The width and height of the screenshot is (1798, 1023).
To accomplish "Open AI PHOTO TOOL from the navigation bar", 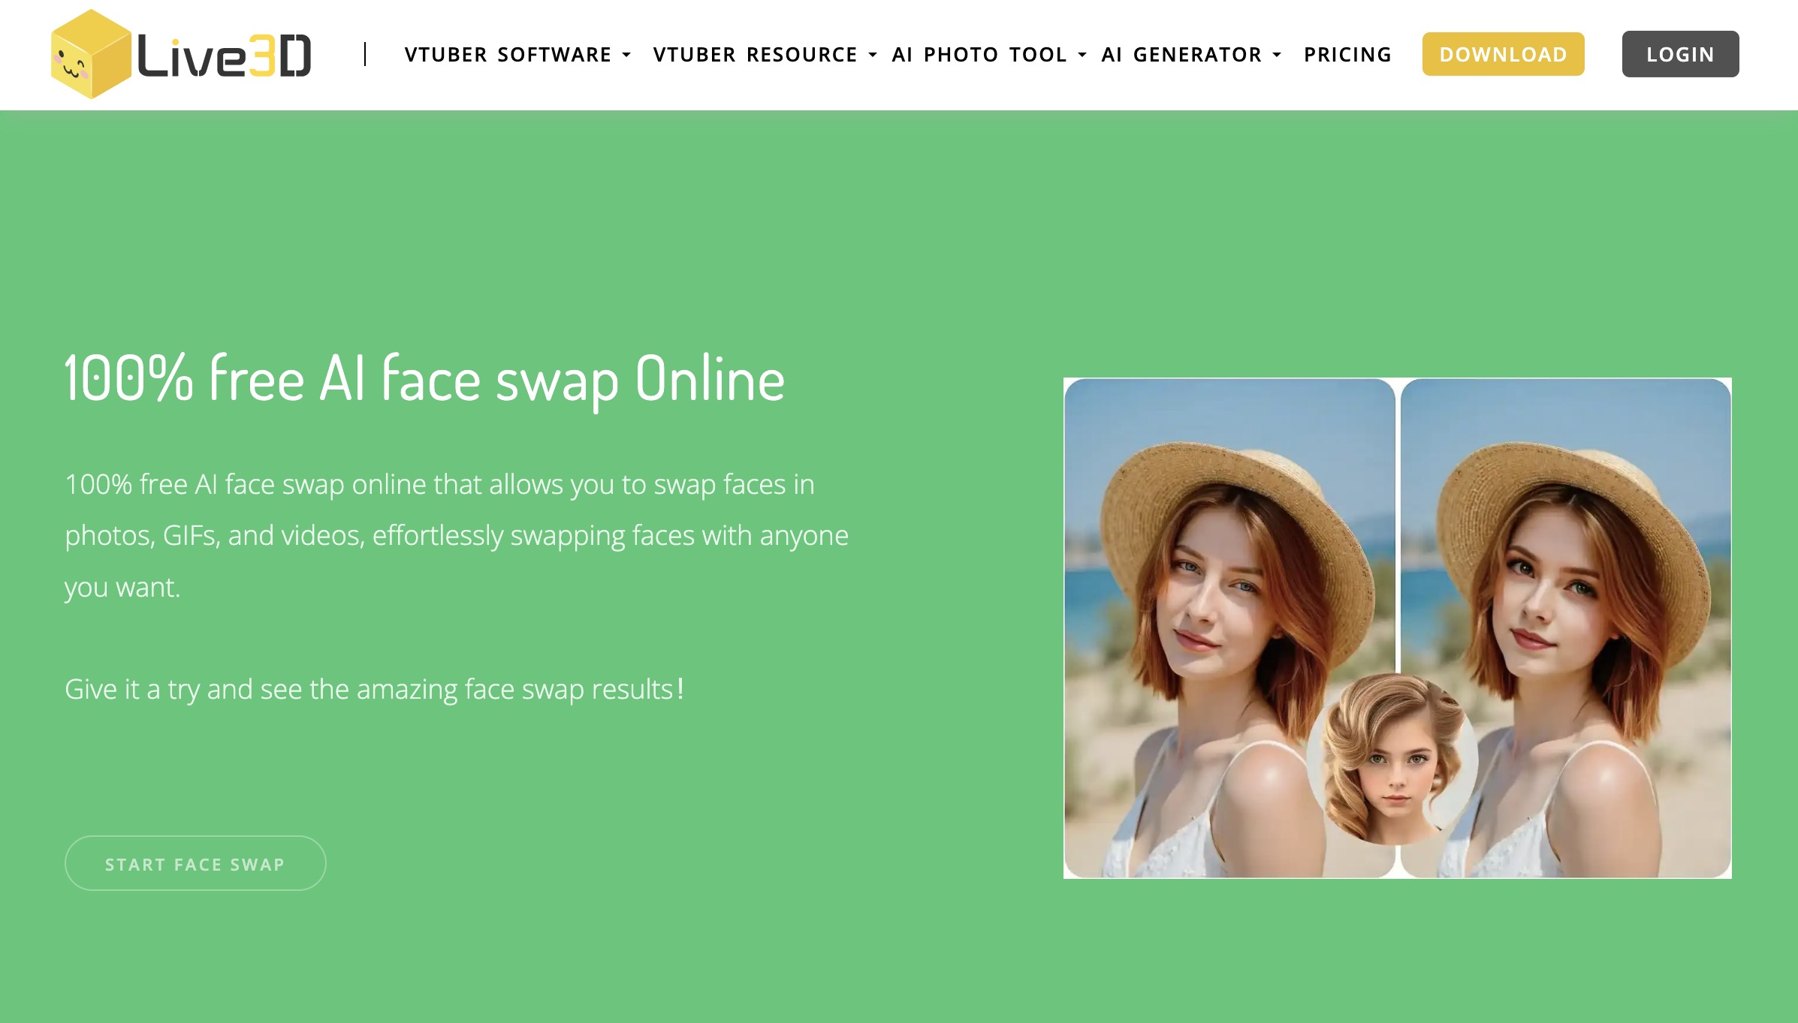I will (978, 54).
